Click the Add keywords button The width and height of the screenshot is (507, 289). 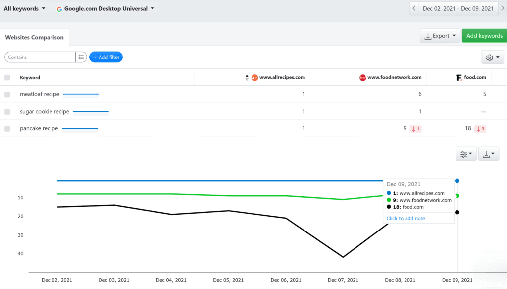click(484, 36)
